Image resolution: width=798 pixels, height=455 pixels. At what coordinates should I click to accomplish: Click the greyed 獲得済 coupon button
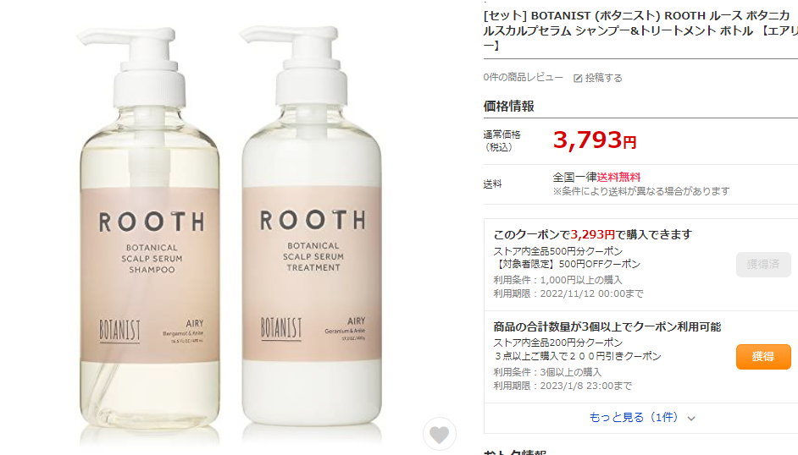pos(763,264)
